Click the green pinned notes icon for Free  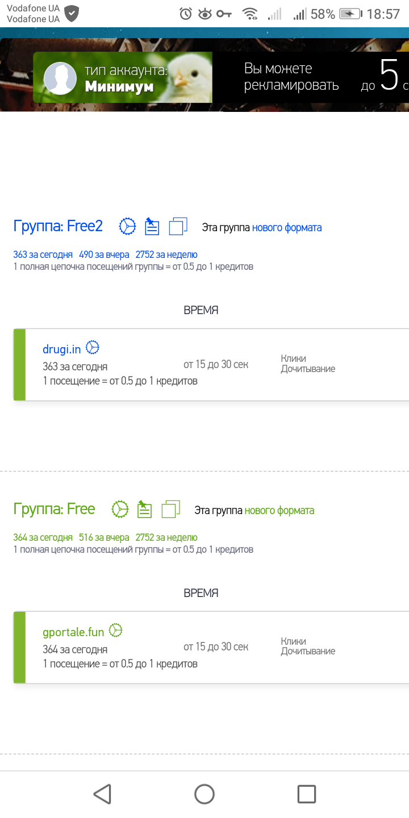(145, 510)
